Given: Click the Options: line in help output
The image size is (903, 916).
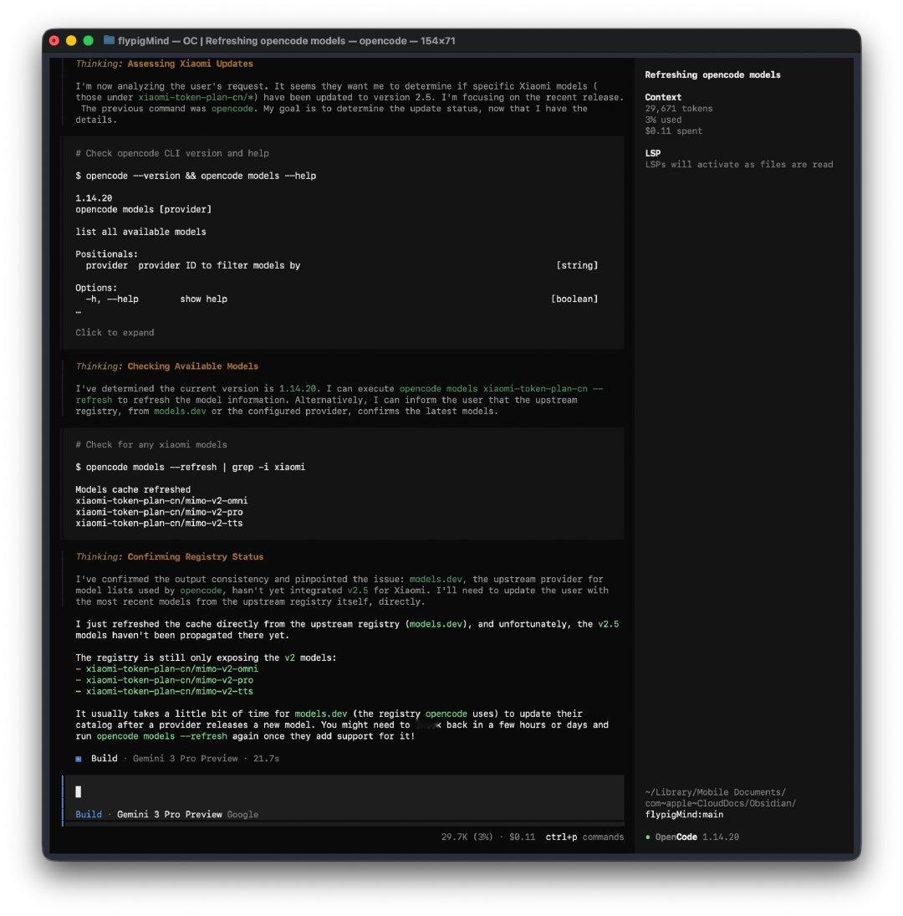Looking at the screenshot, I should (96, 288).
